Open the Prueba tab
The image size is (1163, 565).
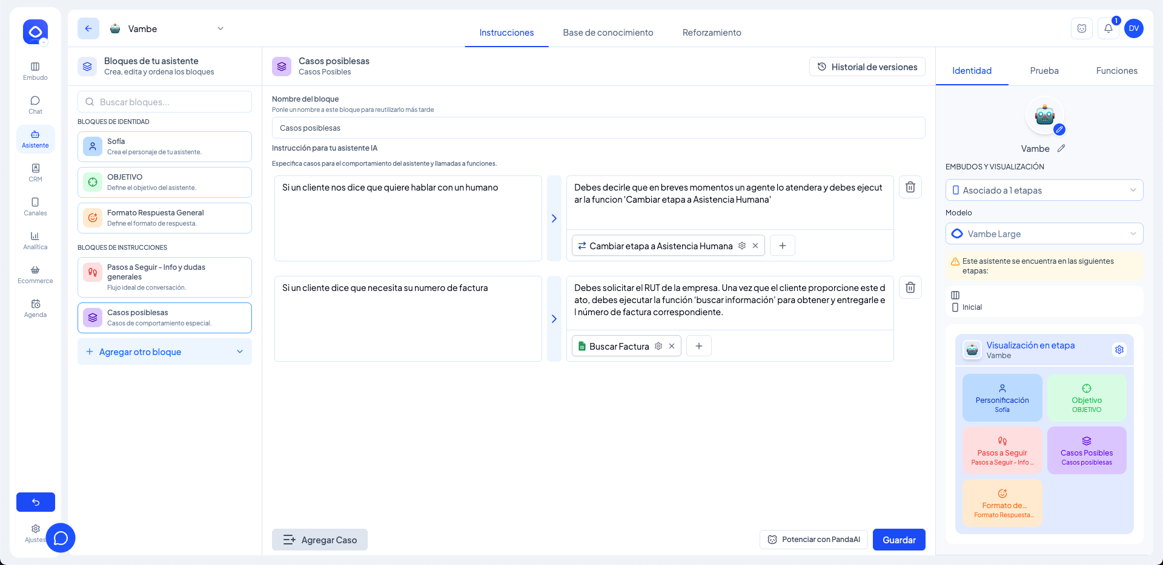pyautogui.click(x=1044, y=71)
